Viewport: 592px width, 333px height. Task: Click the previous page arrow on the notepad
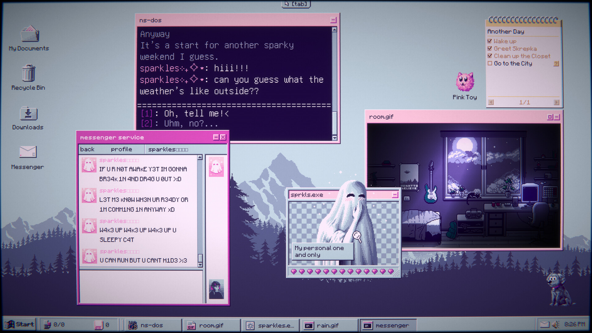pos(491,102)
